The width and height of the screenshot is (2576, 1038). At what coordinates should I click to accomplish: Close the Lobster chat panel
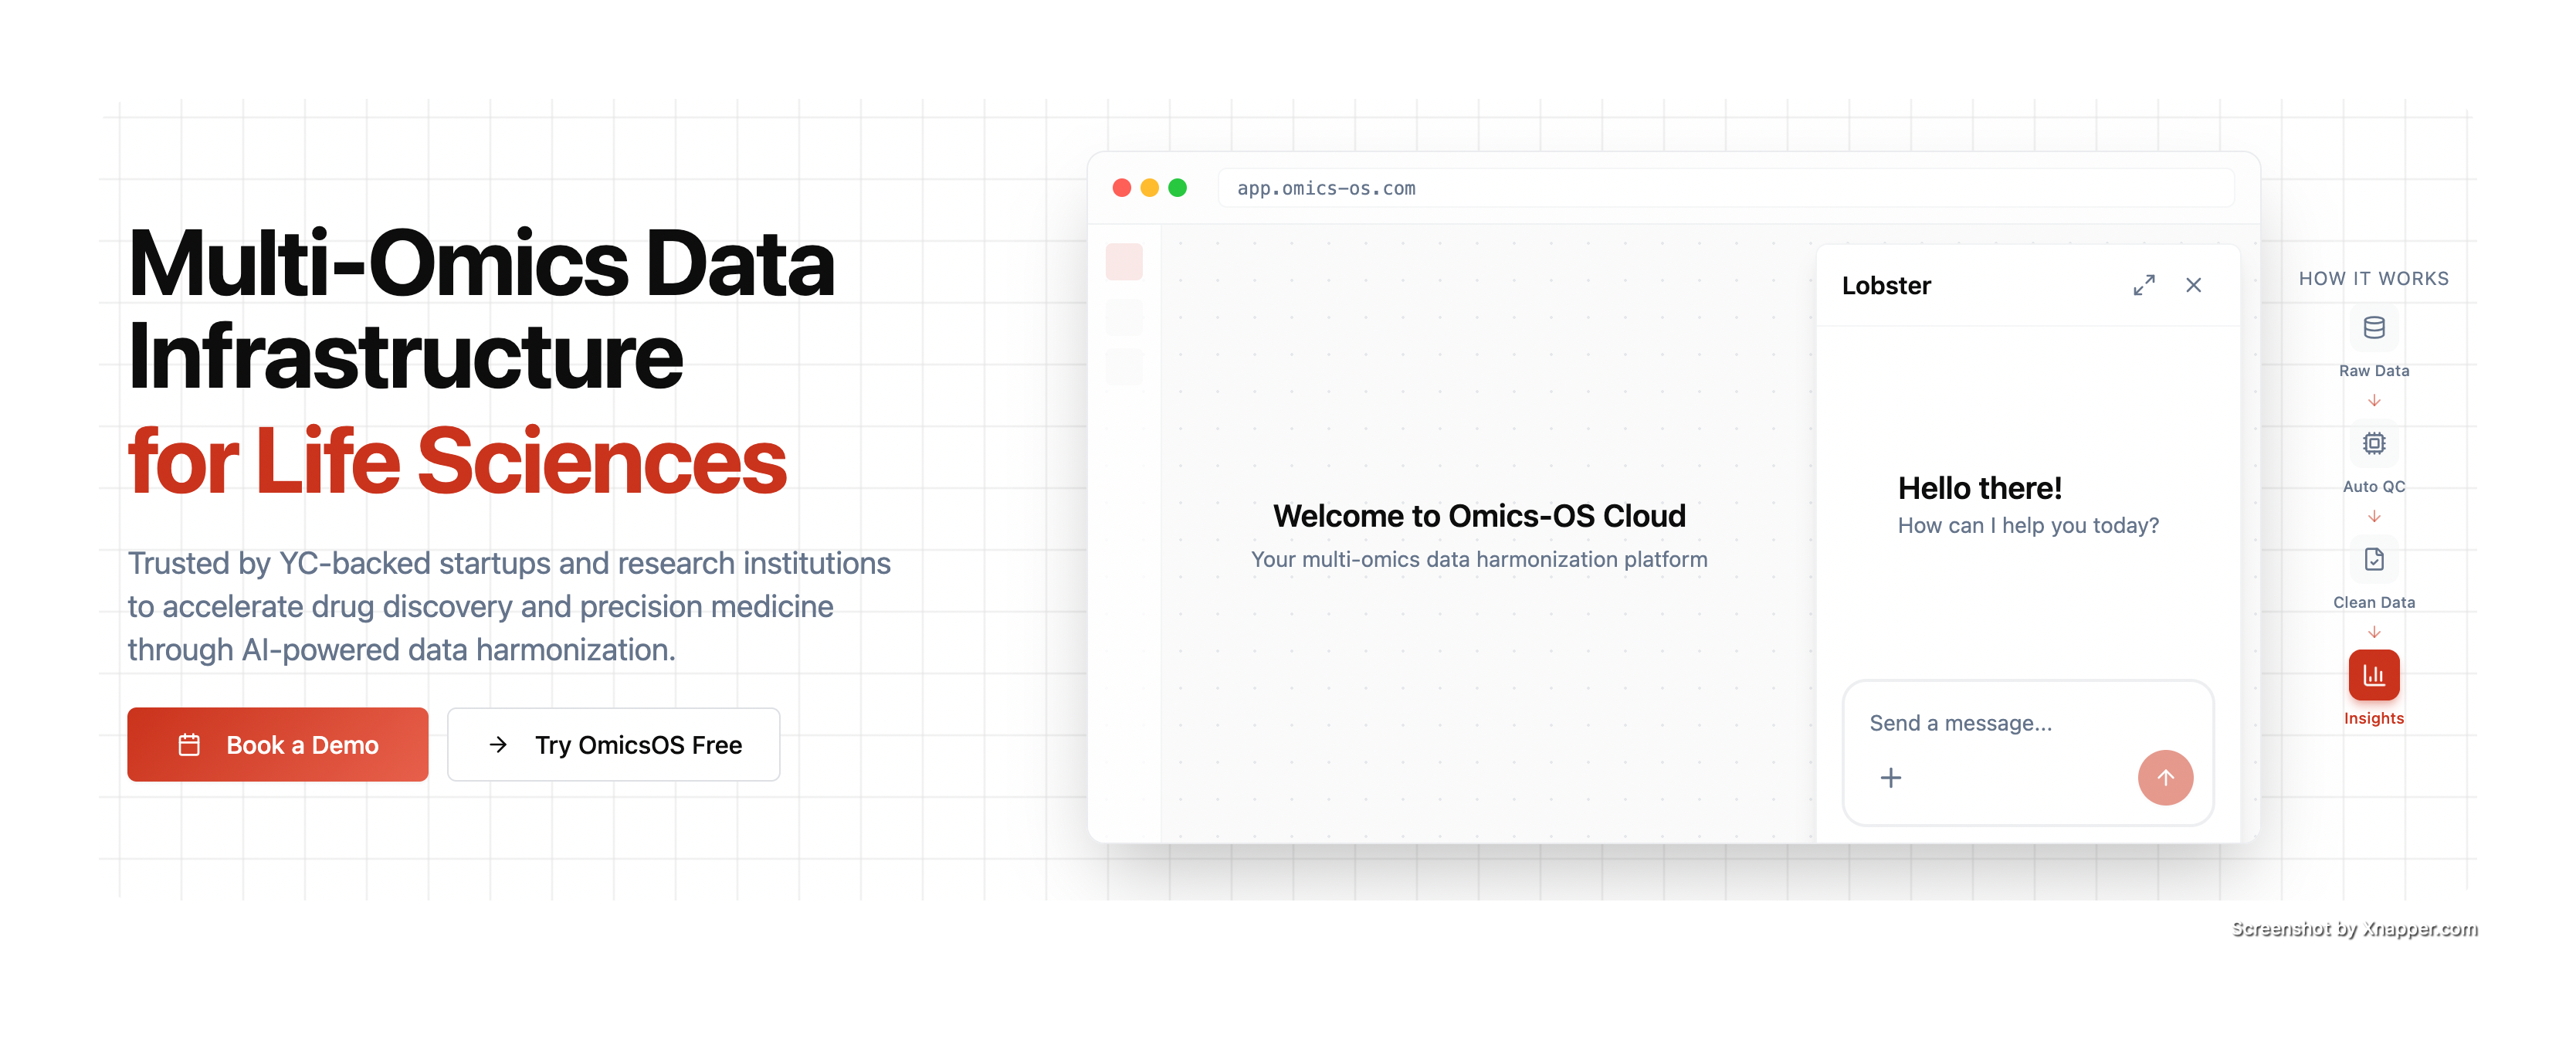pyautogui.click(x=2193, y=286)
